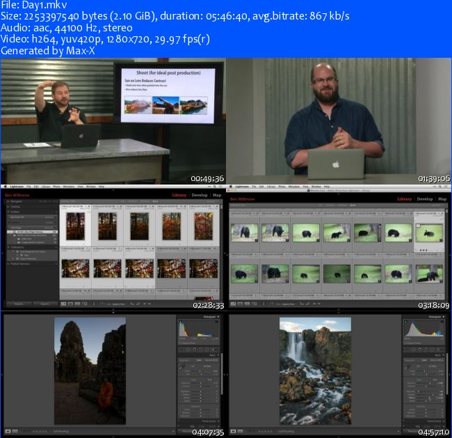Click Compare view icon in 03:18:09 frame
Image resolution: width=452 pixels, height=438 pixels.
(247, 304)
